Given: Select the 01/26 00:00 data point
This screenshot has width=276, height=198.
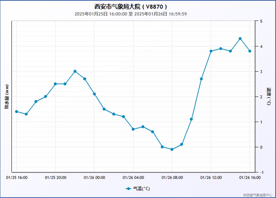Looking at the screenshot, I should (x=94, y=94).
